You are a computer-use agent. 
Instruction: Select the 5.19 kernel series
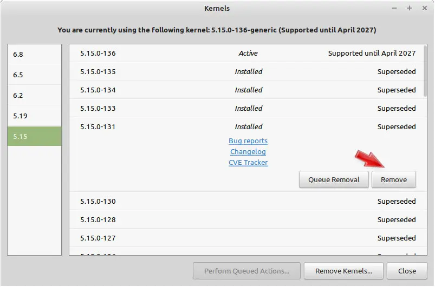pyautogui.click(x=35, y=116)
